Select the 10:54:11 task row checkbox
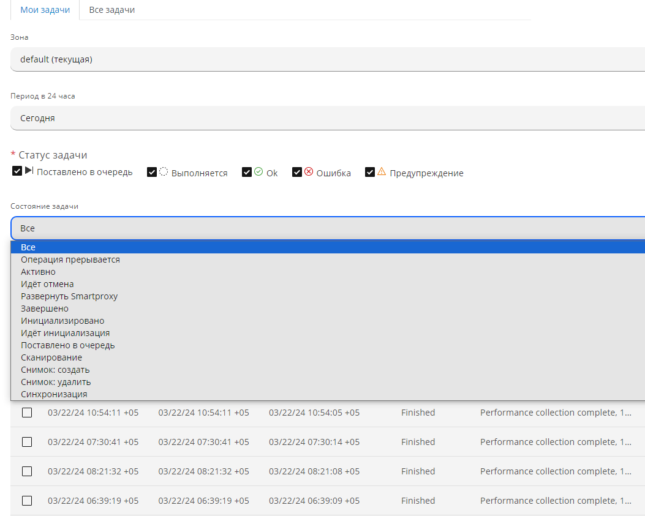Screen dimensions: 645x516 27,413
